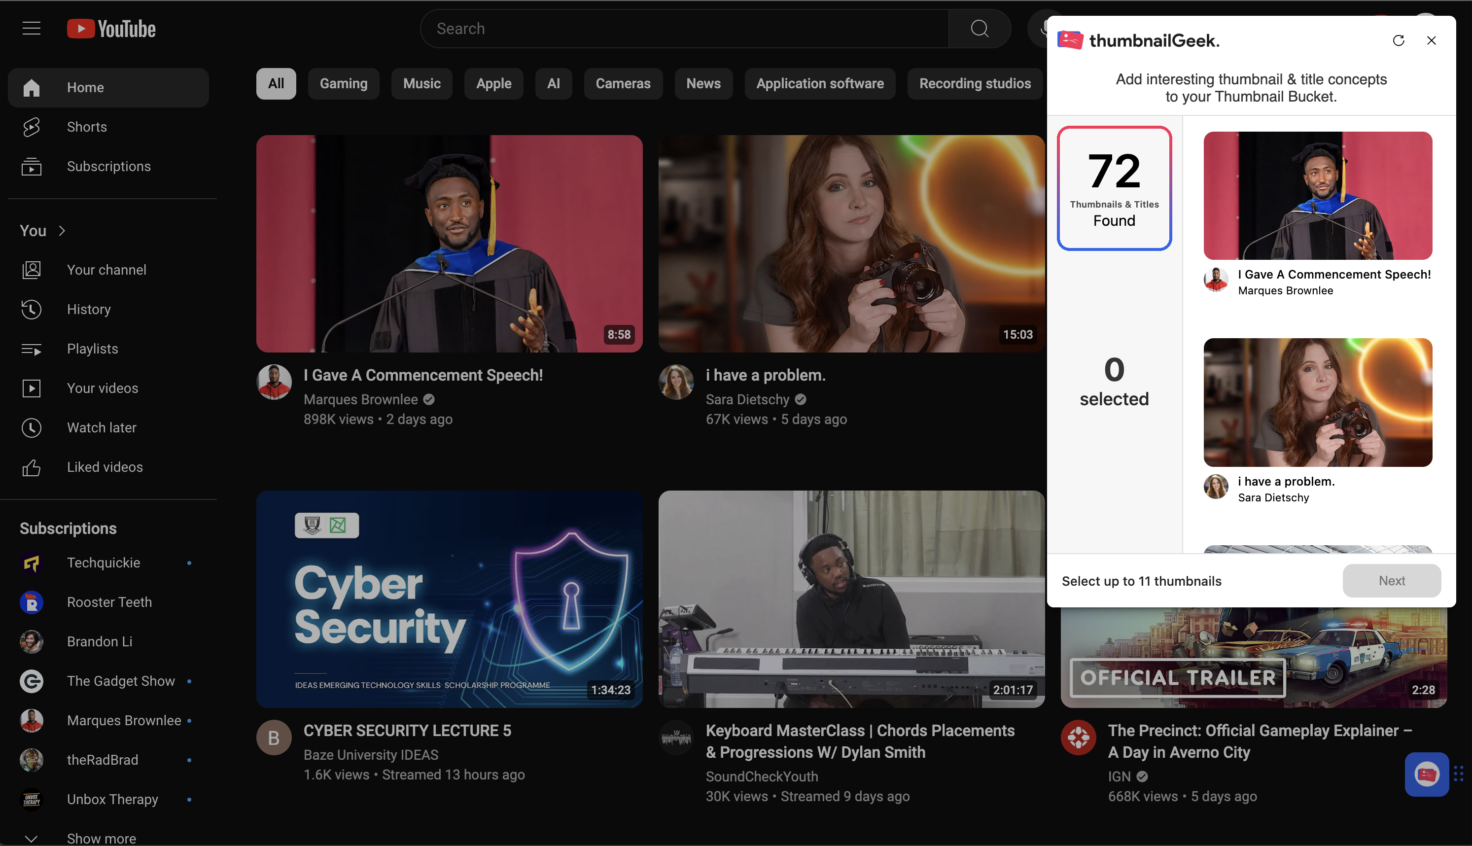1472x846 pixels.
Task: Expand the You section chevron
Action: tap(62, 231)
